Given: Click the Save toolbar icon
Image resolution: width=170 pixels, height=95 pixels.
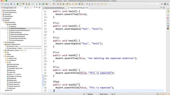Looking at the screenshot, I should (5, 4).
